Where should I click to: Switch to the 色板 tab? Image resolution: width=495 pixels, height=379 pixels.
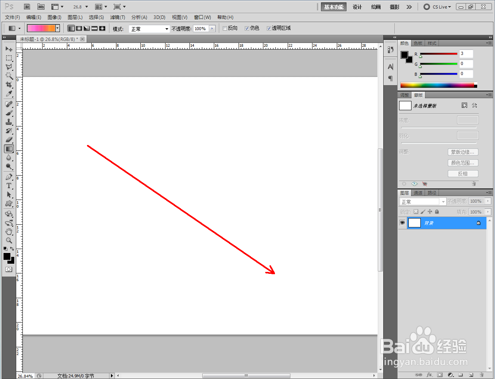pyautogui.click(x=418, y=43)
